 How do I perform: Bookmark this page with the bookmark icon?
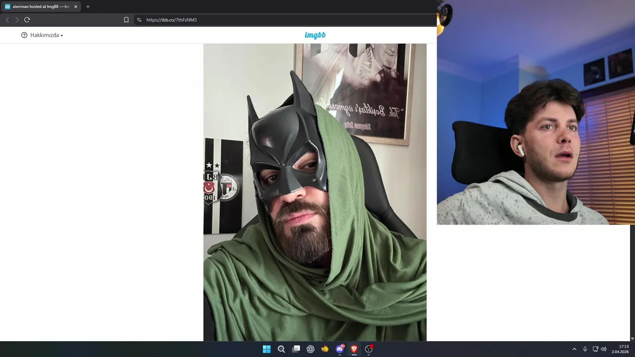[x=126, y=20]
